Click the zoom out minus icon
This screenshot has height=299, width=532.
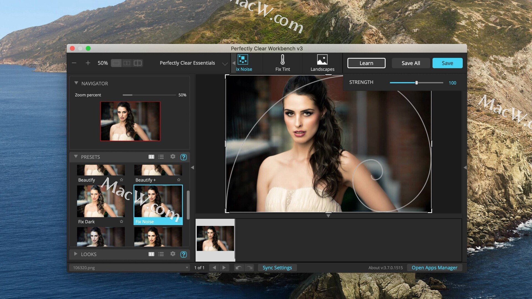point(74,63)
